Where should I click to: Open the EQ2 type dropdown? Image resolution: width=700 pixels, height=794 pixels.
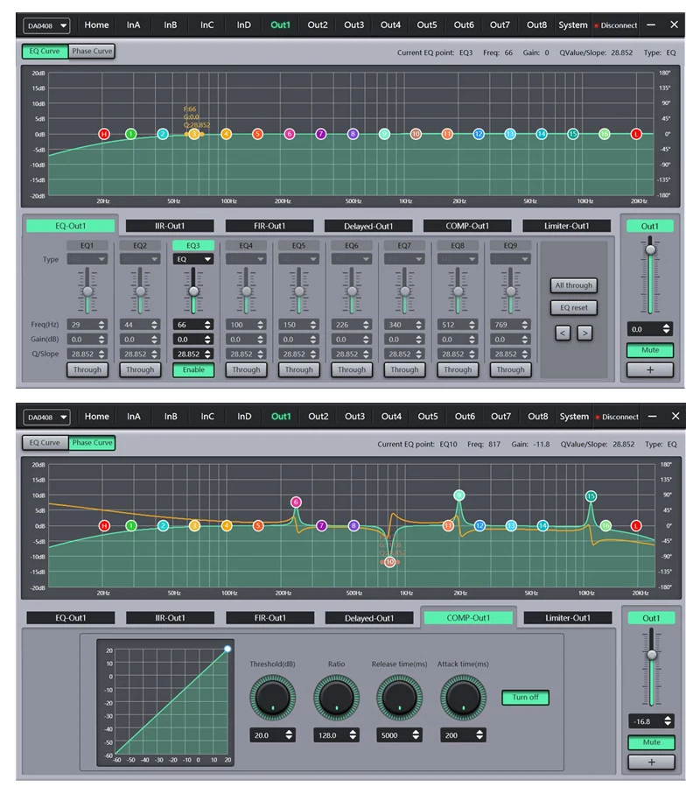click(x=140, y=259)
